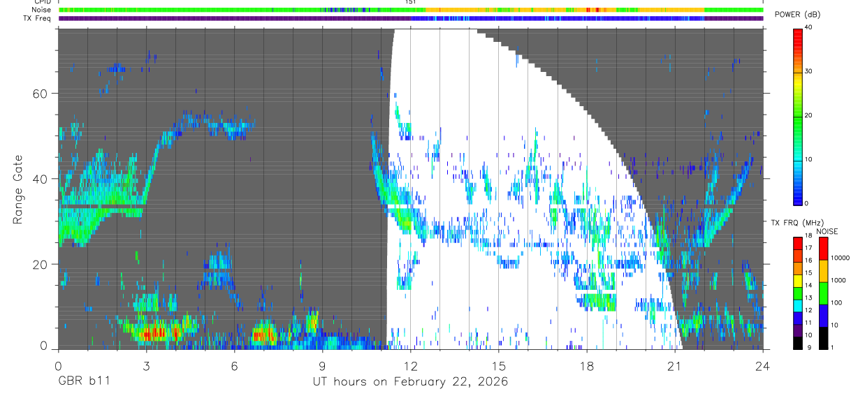Click the '1' label on NOISE colorbar

(x=833, y=347)
